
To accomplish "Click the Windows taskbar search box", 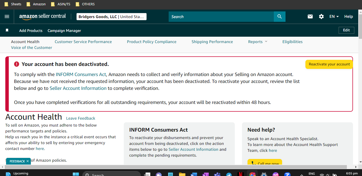I will pos(112,174).
